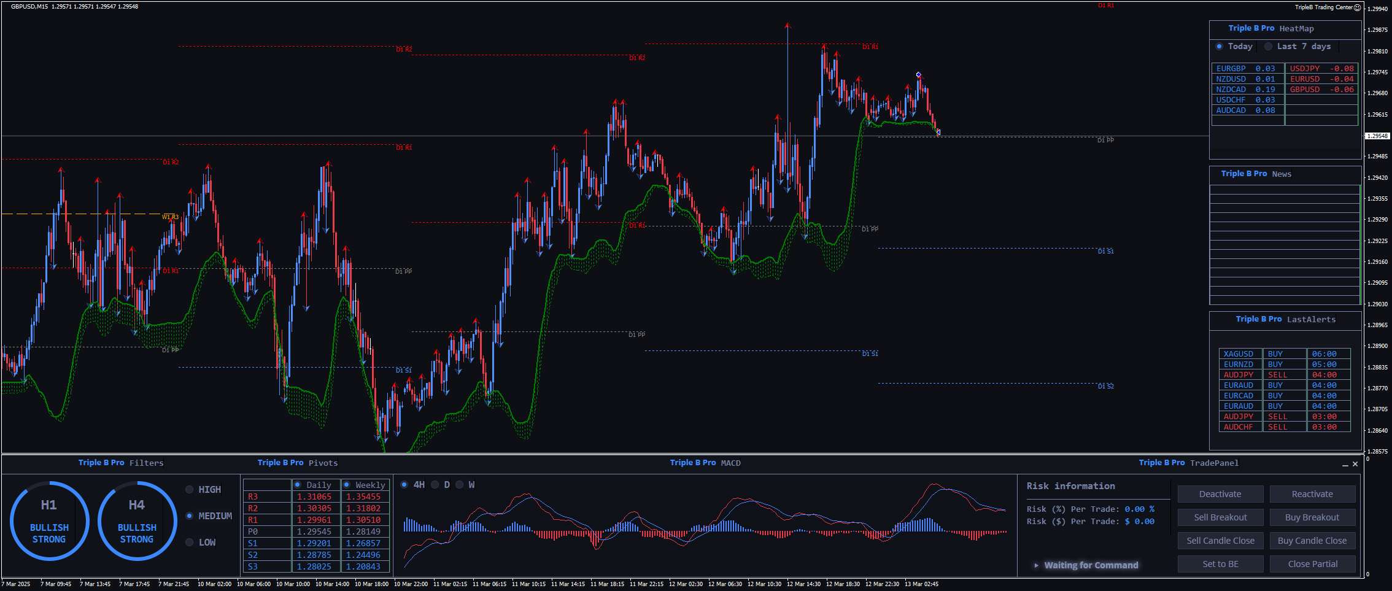Screen dimensions: 1392x591
Task: Switch MACD timeframe to D
Action: [435, 485]
